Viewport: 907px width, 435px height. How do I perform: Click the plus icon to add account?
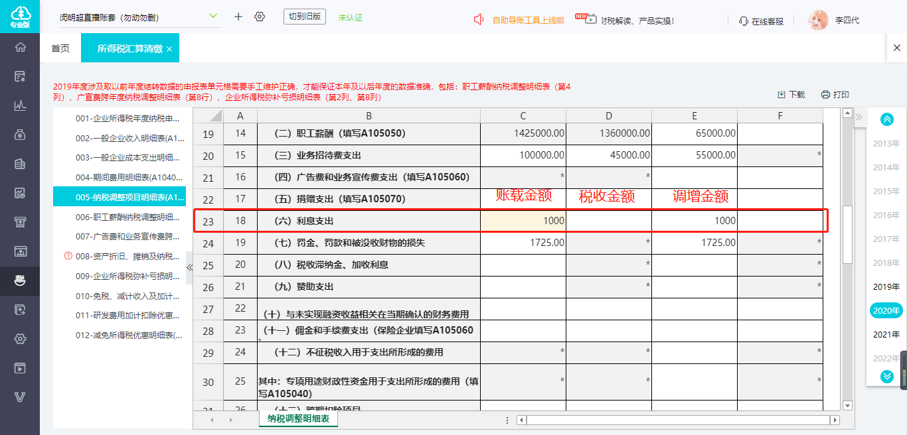[238, 17]
